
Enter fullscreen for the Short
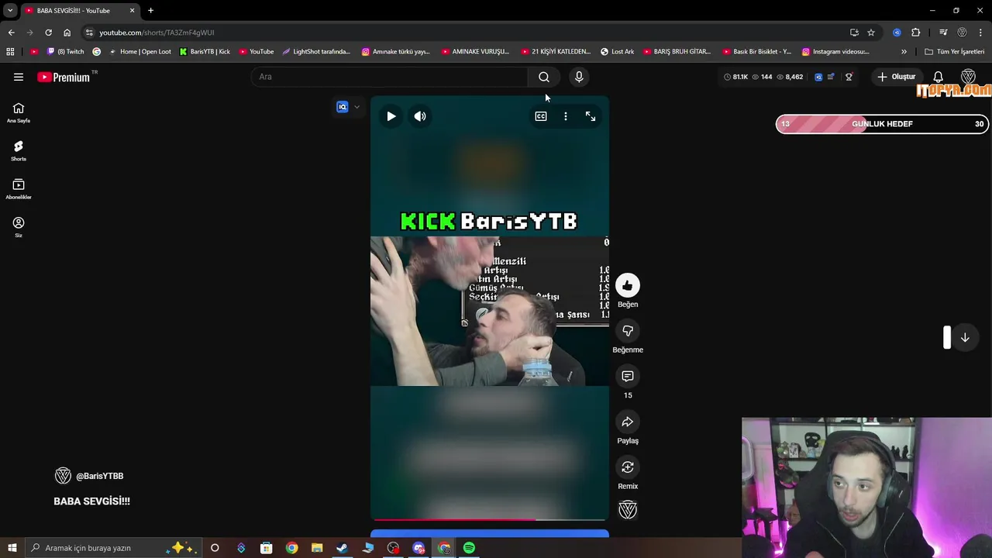coord(591,116)
